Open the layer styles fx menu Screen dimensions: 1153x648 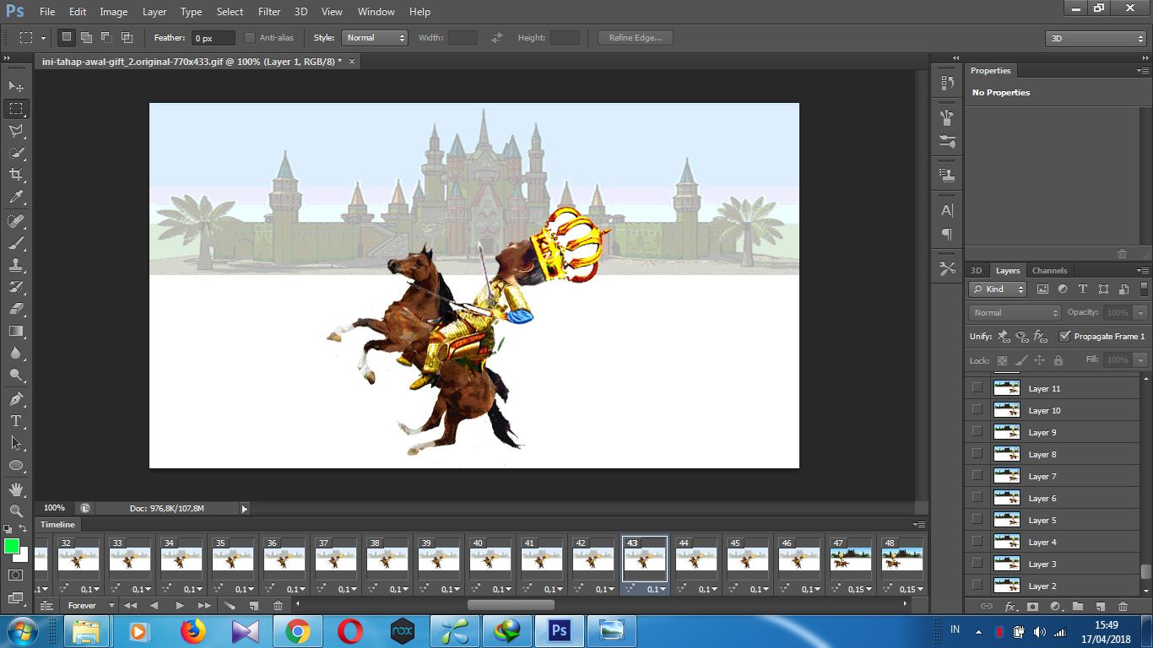coord(1010,606)
